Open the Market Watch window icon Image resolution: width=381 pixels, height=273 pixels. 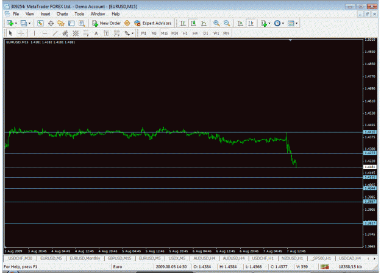(40, 23)
